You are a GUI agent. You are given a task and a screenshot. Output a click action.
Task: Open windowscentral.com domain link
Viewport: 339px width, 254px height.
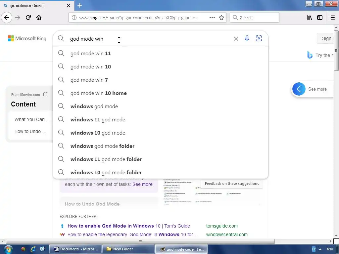point(227,234)
